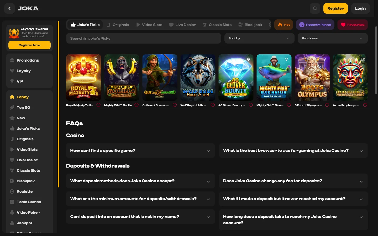Favourite Mighty Fish: Blue Marlin heart
Image resolution: width=378 pixels, height=236 pixels.
coord(289,105)
